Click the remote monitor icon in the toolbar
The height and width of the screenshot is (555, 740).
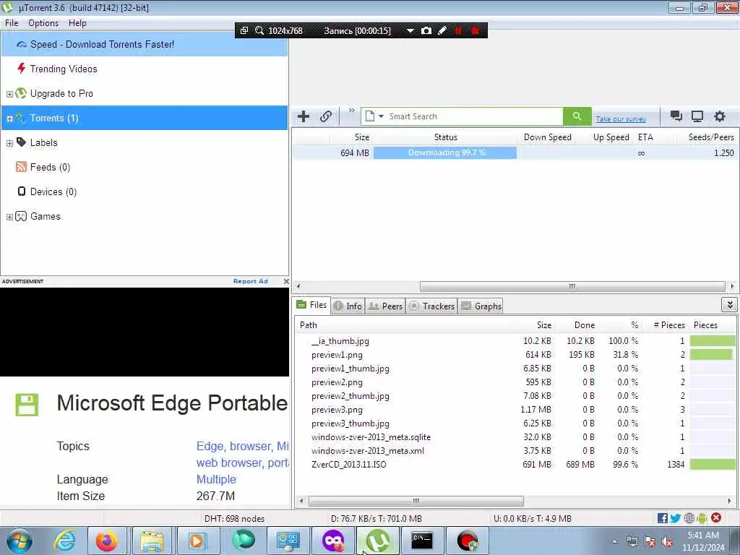[x=697, y=116]
